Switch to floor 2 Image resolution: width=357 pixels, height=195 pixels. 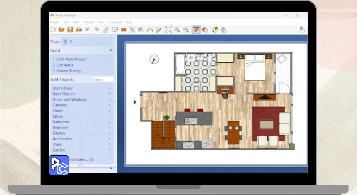click(71, 42)
